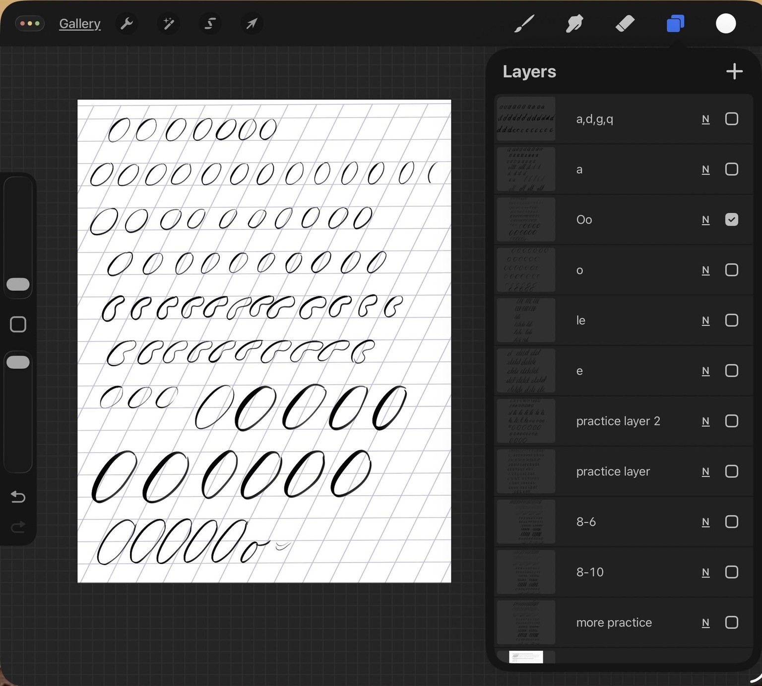
Task: Open the Adjustments magic wand menu
Action: (169, 23)
